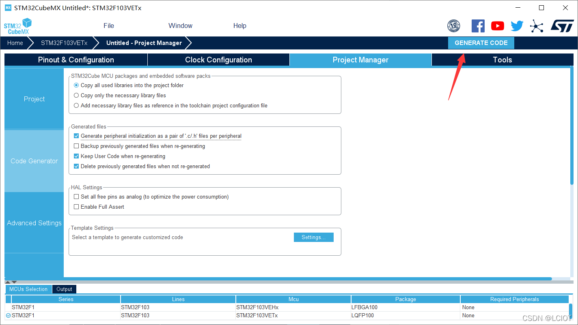Open the Code Generator side section
Screen dimensions: 578x325
point(34,161)
